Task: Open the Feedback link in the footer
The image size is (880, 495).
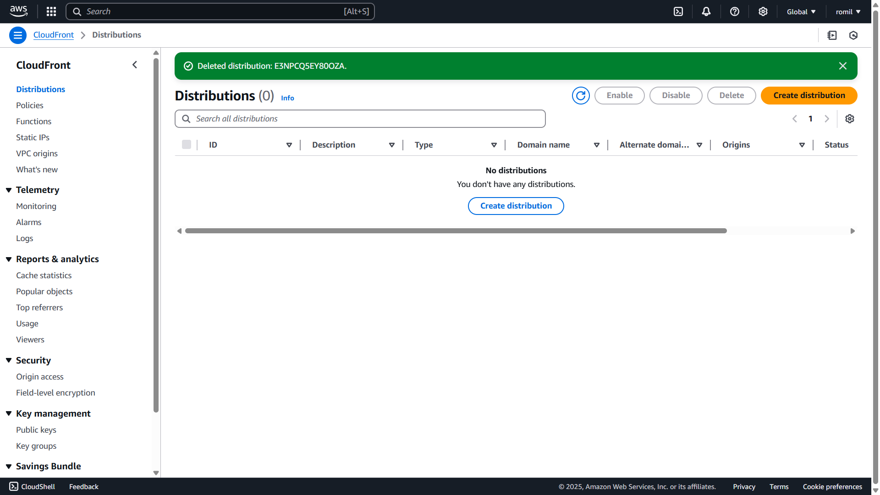Action: click(84, 487)
